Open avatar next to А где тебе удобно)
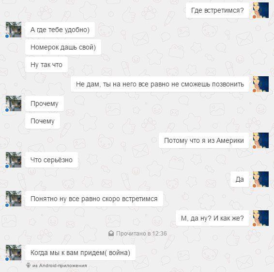Image resolution: width=274 pixels, height=272 pixels. (x=14, y=30)
